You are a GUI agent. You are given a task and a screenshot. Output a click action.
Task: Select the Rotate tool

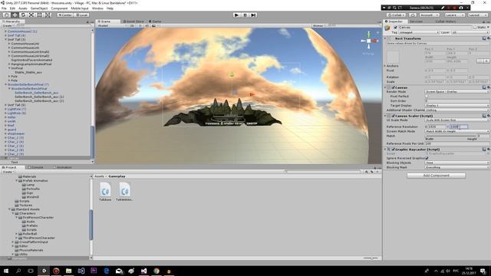(x=23, y=15)
